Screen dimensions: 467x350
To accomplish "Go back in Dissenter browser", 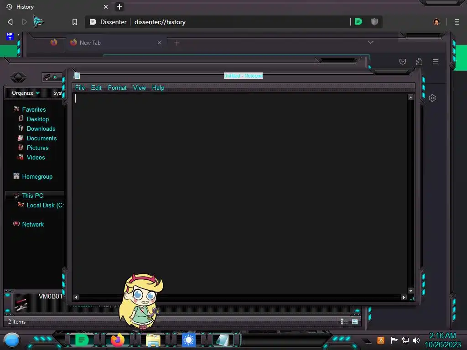I will click(10, 22).
